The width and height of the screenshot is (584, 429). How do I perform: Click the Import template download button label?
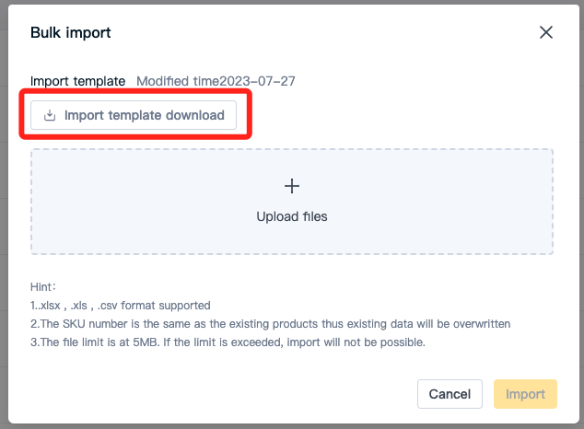[144, 115]
